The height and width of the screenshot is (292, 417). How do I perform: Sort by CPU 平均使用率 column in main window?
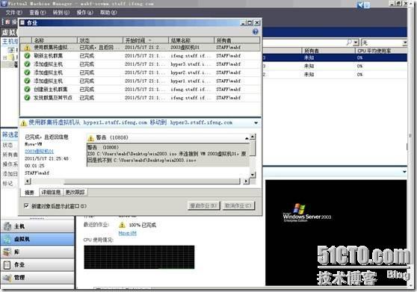[x=381, y=51]
